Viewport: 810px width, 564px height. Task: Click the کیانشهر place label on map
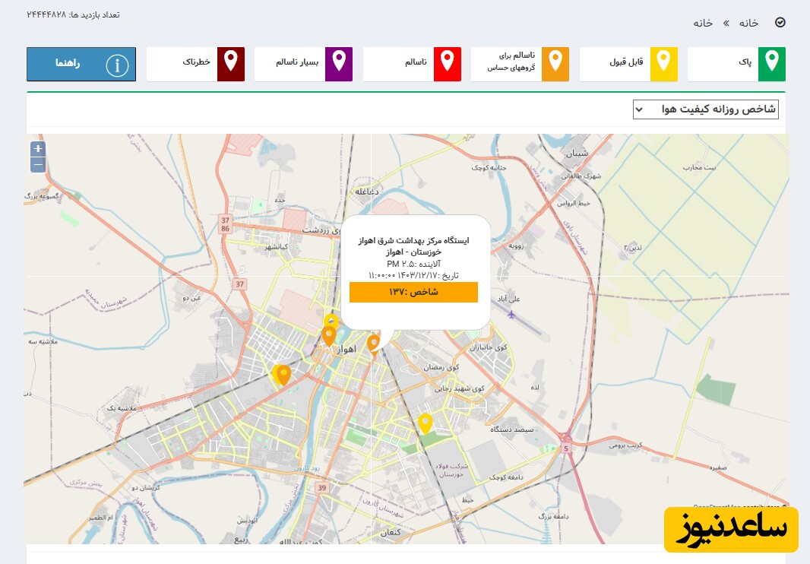point(277,247)
